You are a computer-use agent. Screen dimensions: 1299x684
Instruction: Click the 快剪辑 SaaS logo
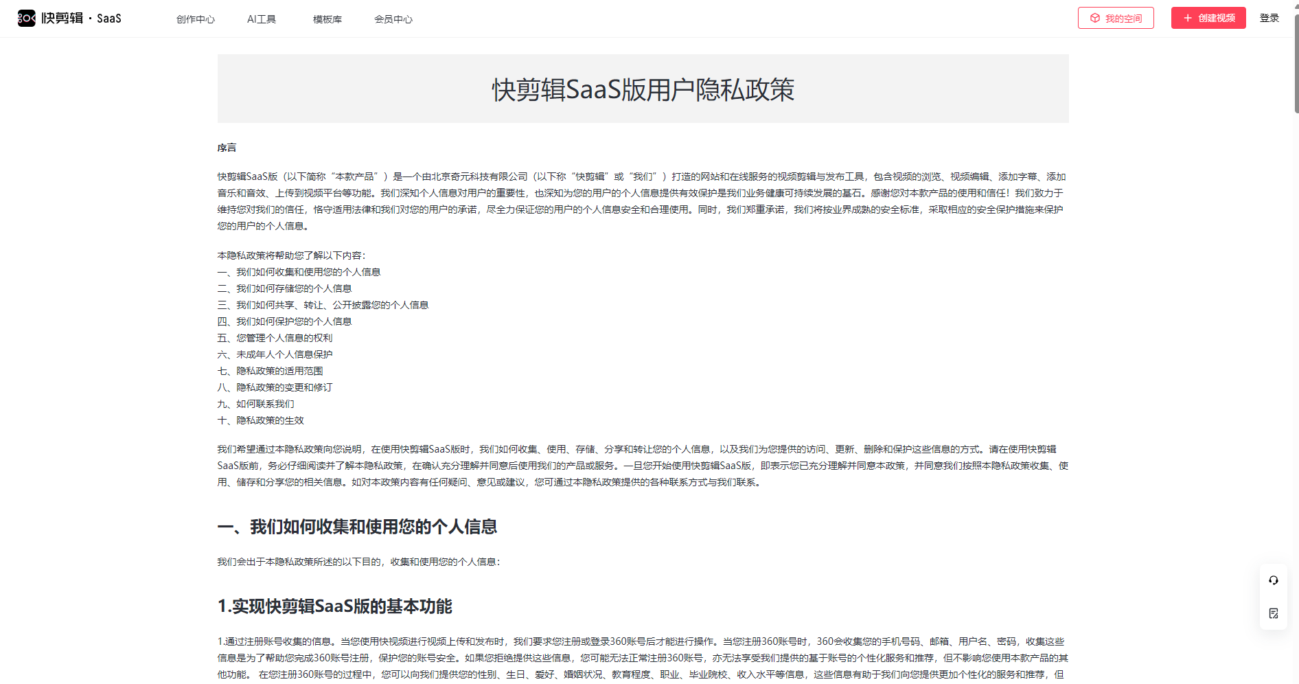pos(69,18)
